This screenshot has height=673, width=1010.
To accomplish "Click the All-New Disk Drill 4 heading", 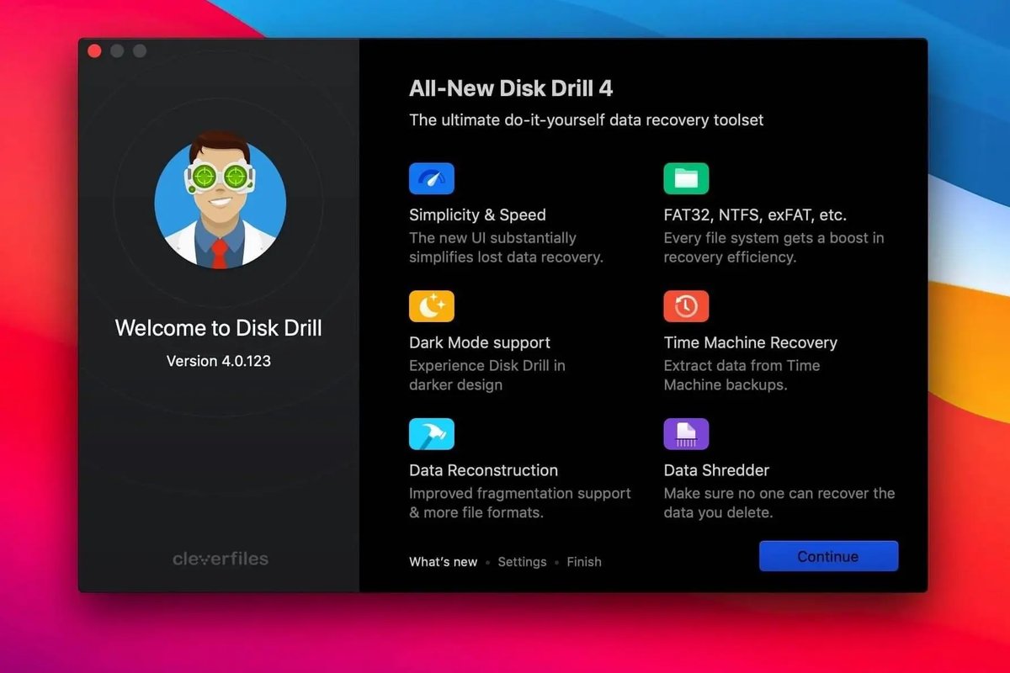I will point(511,88).
